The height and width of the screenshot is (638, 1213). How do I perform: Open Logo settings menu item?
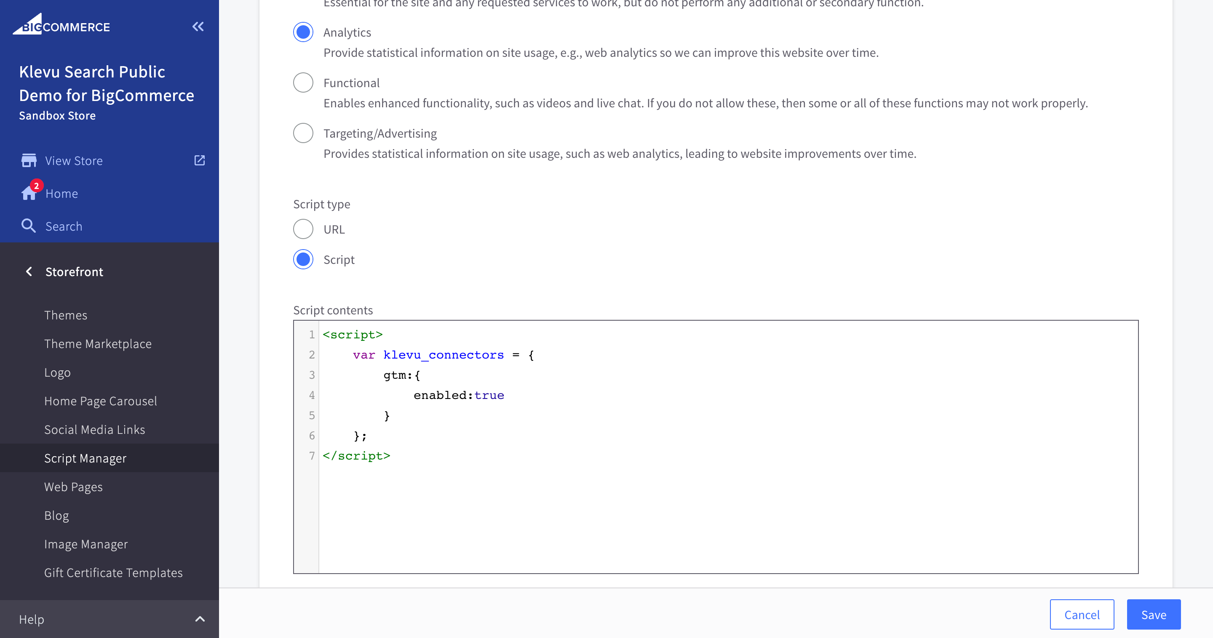pos(57,372)
